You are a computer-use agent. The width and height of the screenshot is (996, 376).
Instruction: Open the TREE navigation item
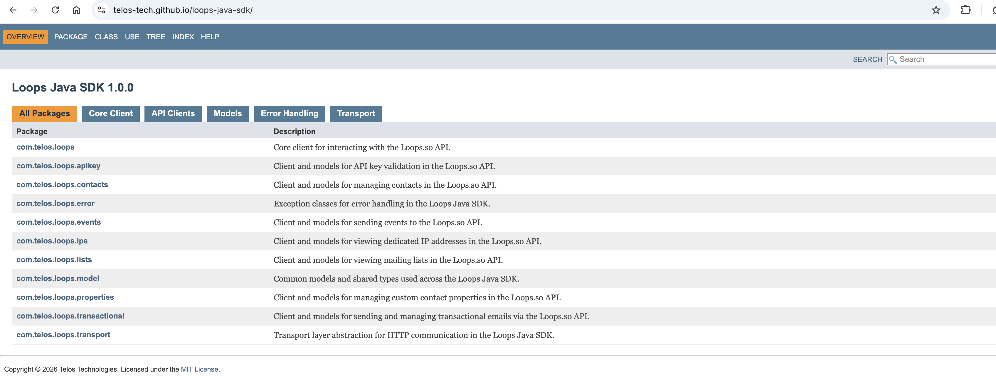coord(156,37)
